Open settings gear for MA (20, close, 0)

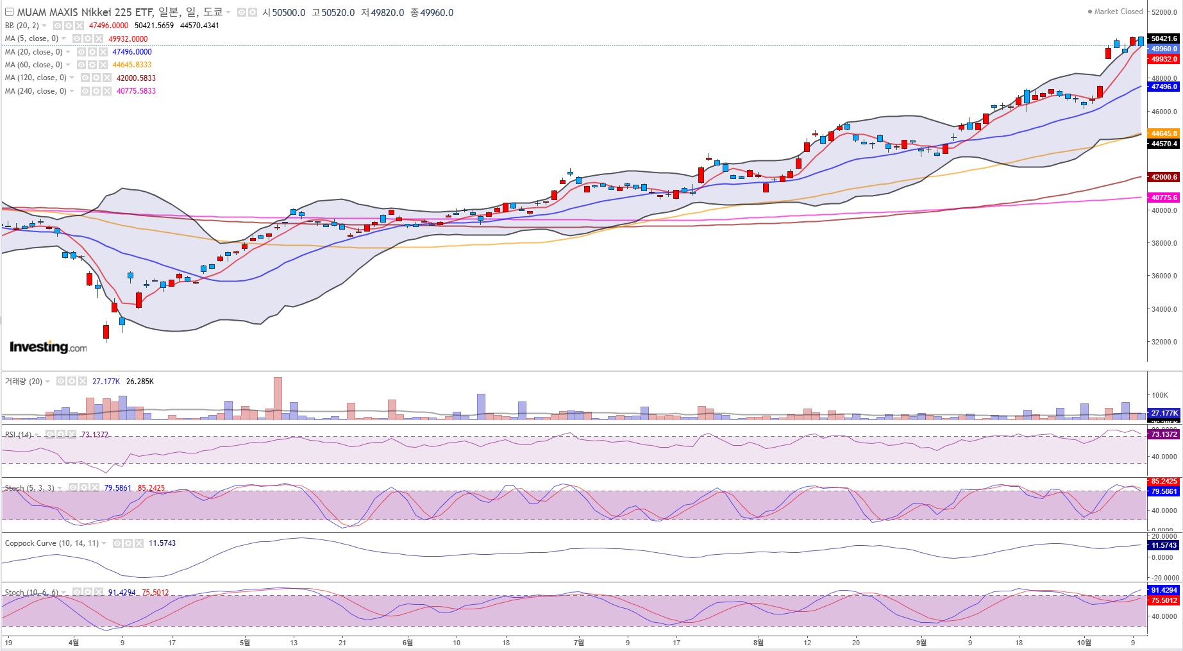tap(92, 52)
